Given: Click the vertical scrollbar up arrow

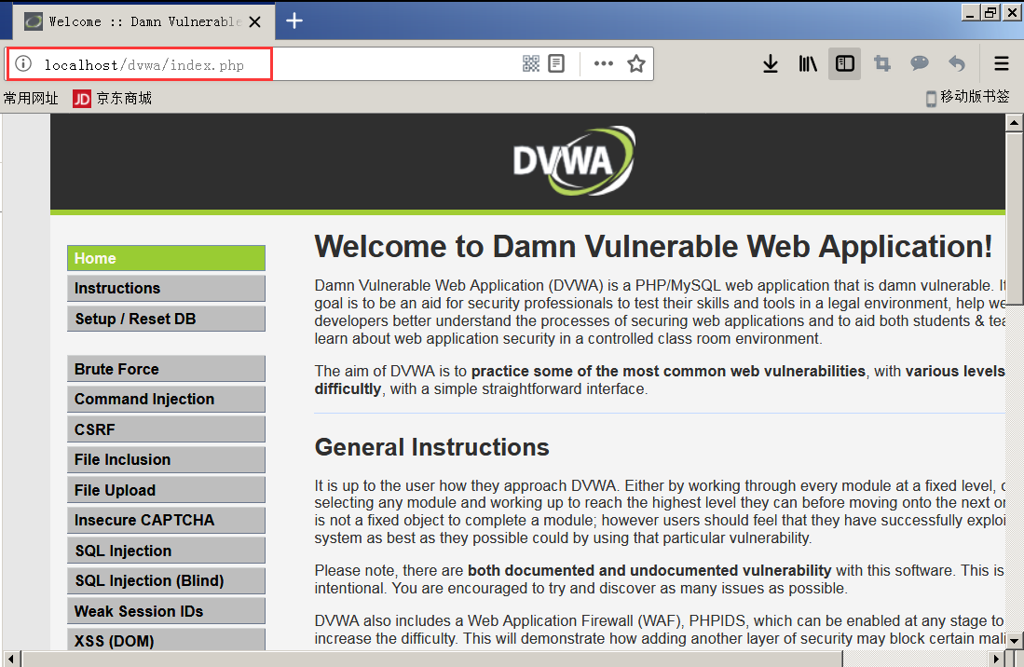Looking at the screenshot, I should pyautogui.click(x=1014, y=123).
